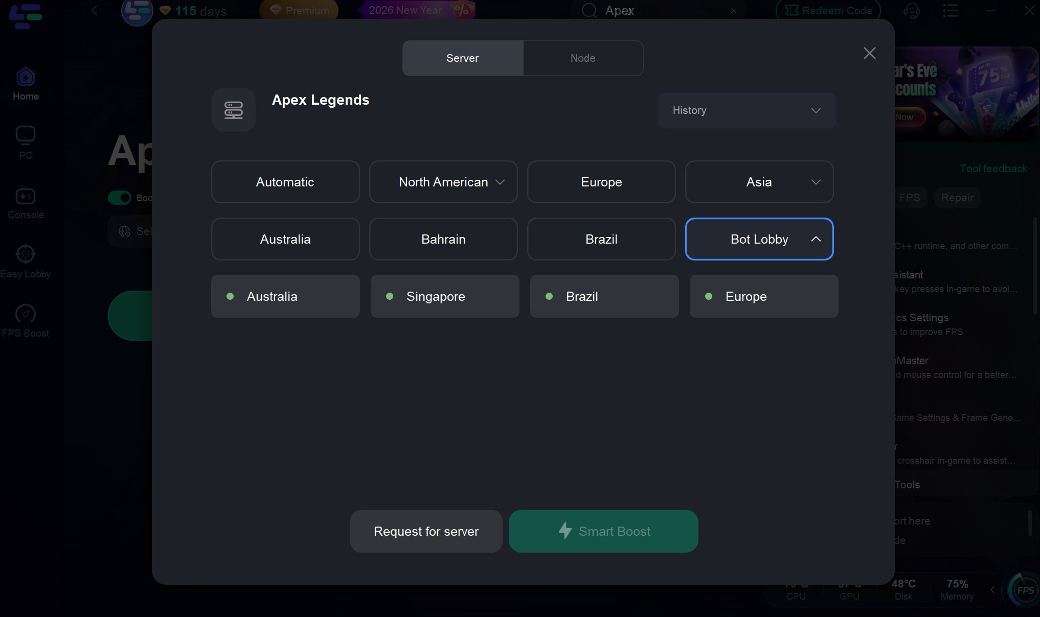Image resolution: width=1040 pixels, height=617 pixels.
Task: Switch to the Server tab
Action: (462, 58)
